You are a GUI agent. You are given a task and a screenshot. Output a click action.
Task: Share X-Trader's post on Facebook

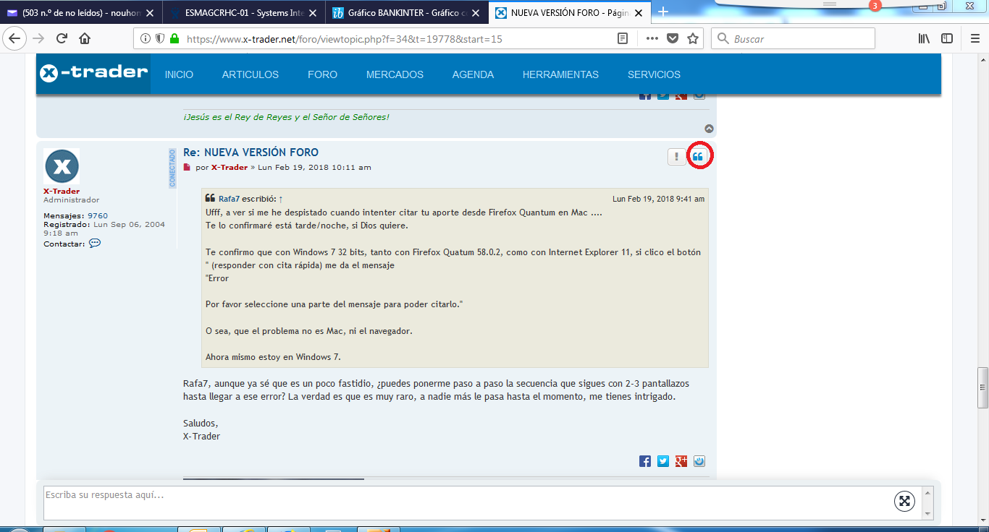[x=645, y=460]
